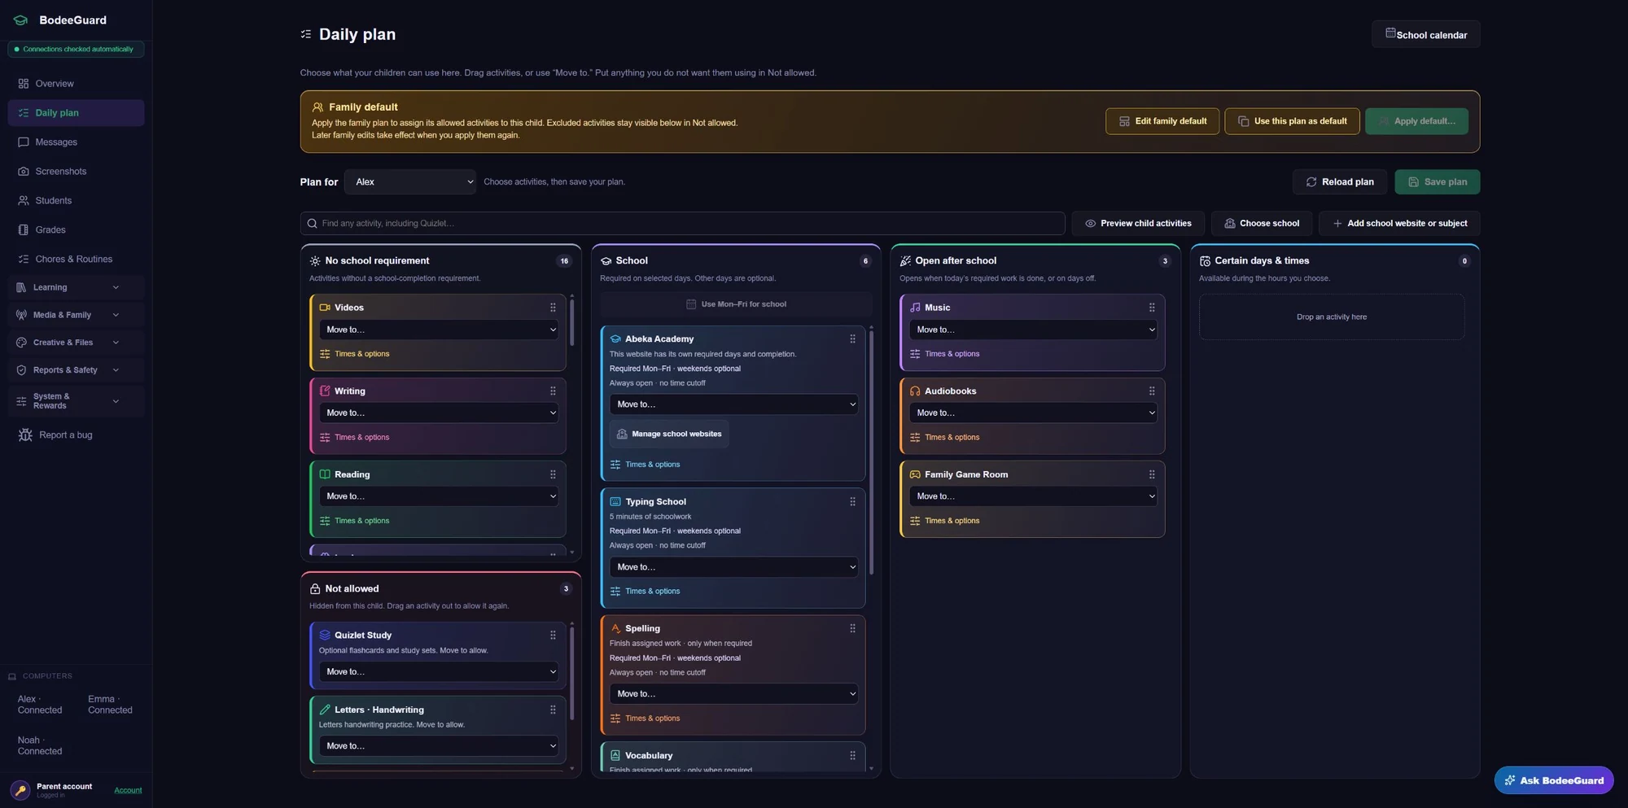Viewport: 1628px width, 808px height.
Task: Click the BodeeGuard graduation cap logo
Action: tap(20, 20)
